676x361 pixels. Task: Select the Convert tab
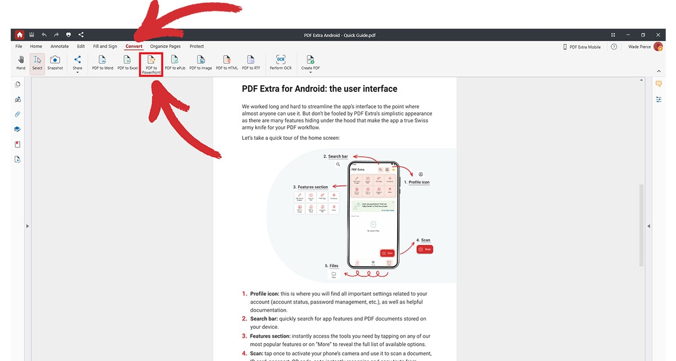click(134, 46)
